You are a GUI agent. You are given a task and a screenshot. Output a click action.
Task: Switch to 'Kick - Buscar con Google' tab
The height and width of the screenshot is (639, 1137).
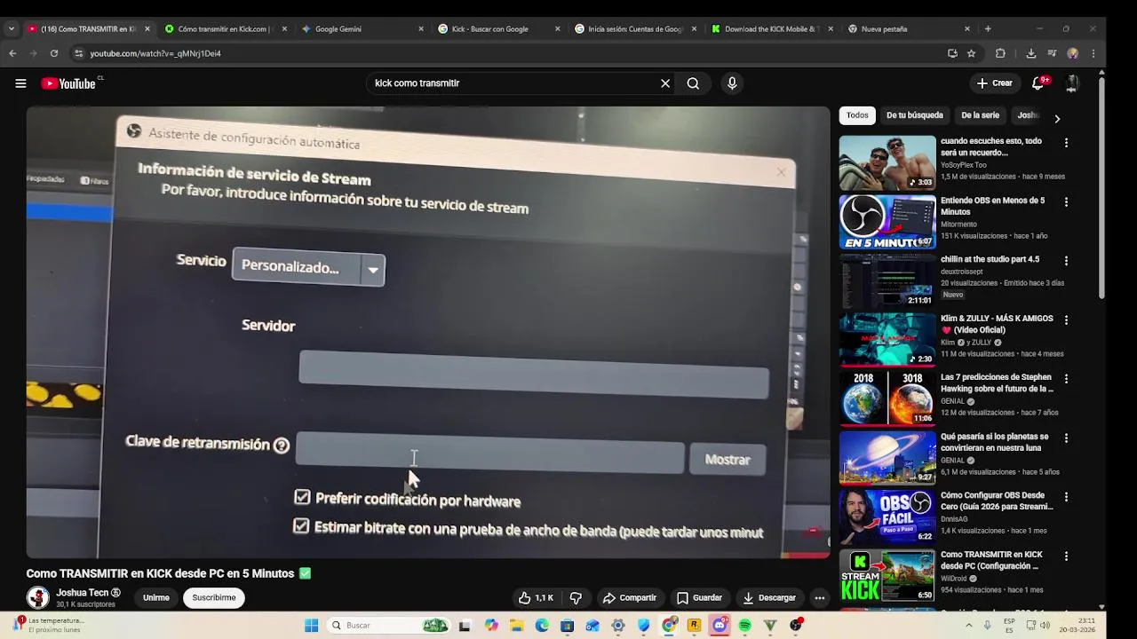tap(499, 28)
